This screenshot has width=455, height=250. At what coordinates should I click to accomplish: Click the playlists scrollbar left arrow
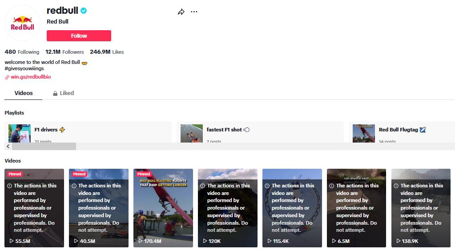(x=8, y=146)
